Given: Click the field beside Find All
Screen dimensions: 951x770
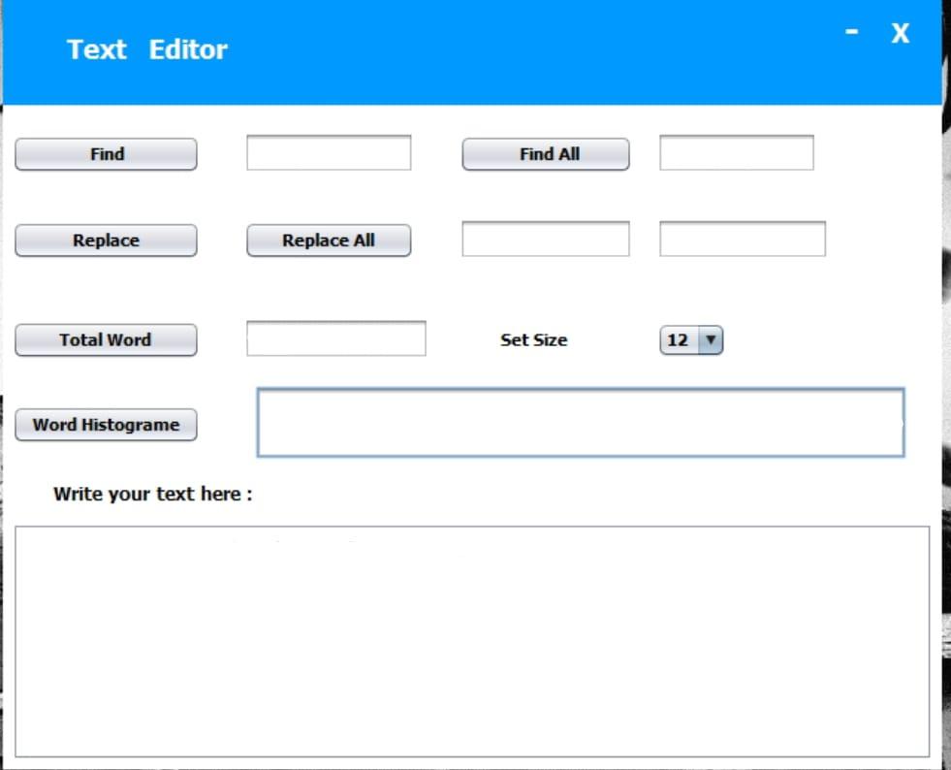Looking at the screenshot, I should click(736, 152).
